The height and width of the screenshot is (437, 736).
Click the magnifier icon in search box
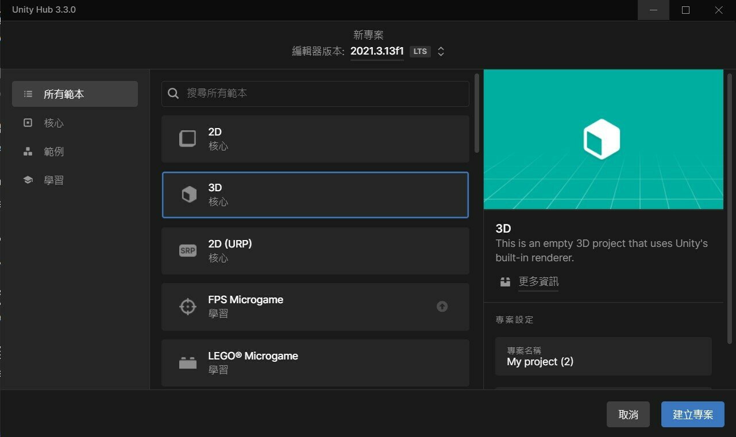[x=174, y=93]
